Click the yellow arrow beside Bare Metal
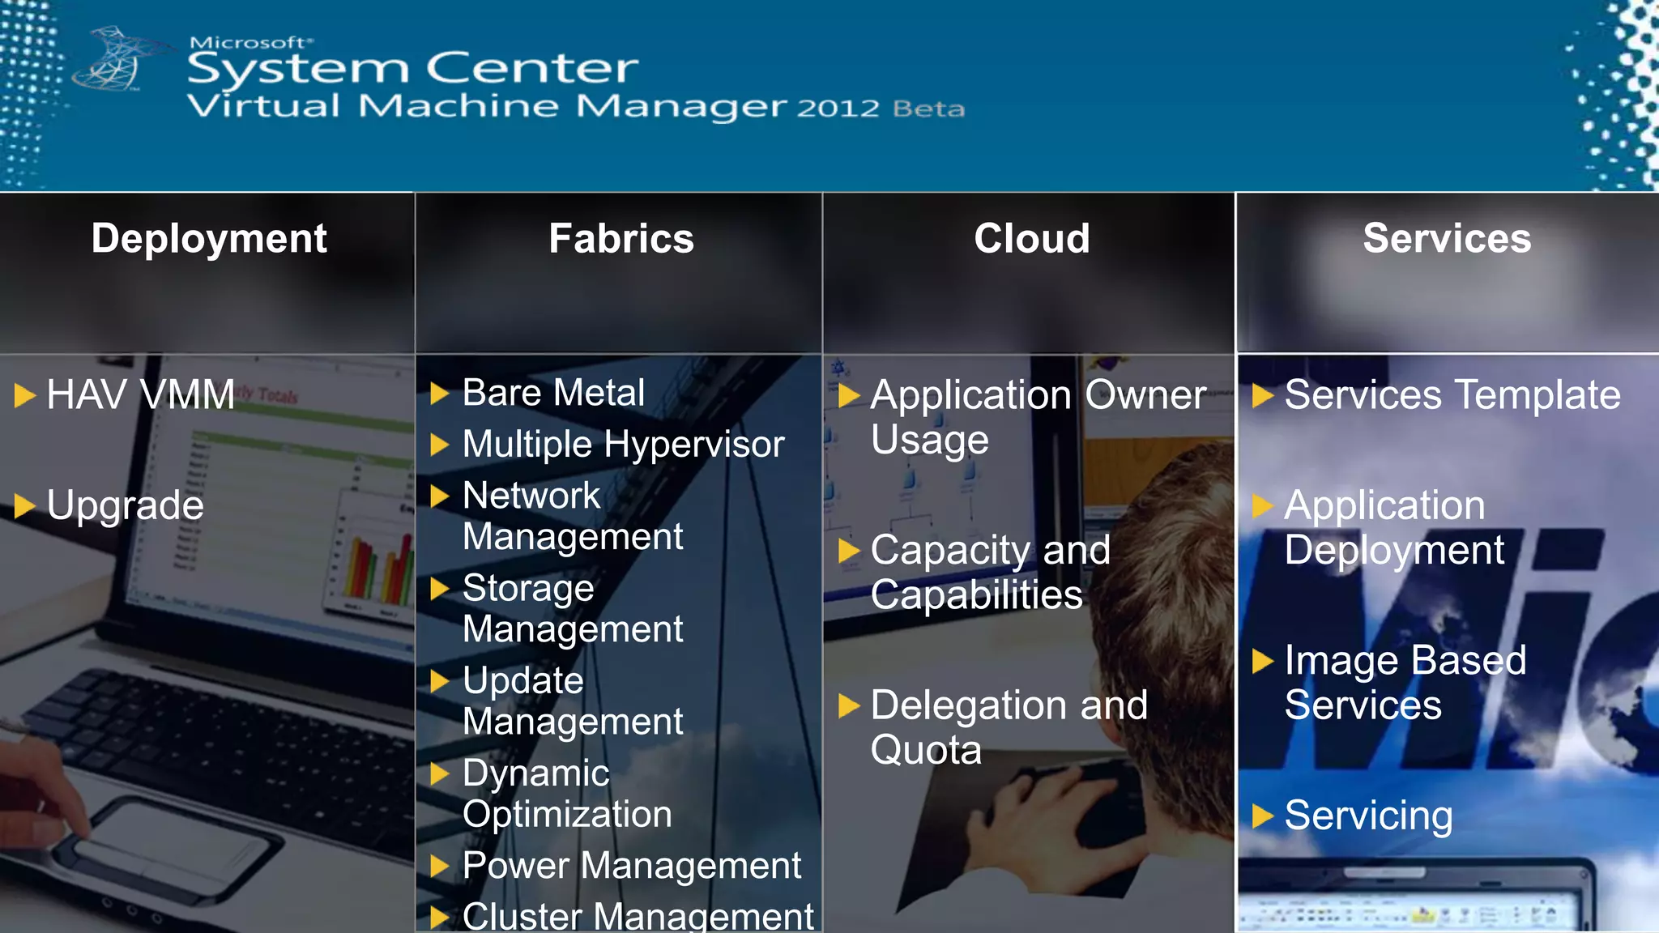 click(440, 394)
